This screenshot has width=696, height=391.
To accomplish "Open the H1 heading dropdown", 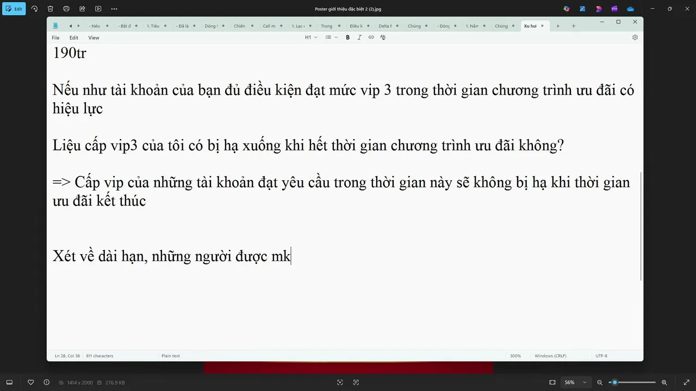I will (311, 37).
